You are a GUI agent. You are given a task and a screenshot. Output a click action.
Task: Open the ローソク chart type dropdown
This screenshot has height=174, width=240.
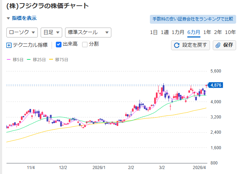(22, 33)
